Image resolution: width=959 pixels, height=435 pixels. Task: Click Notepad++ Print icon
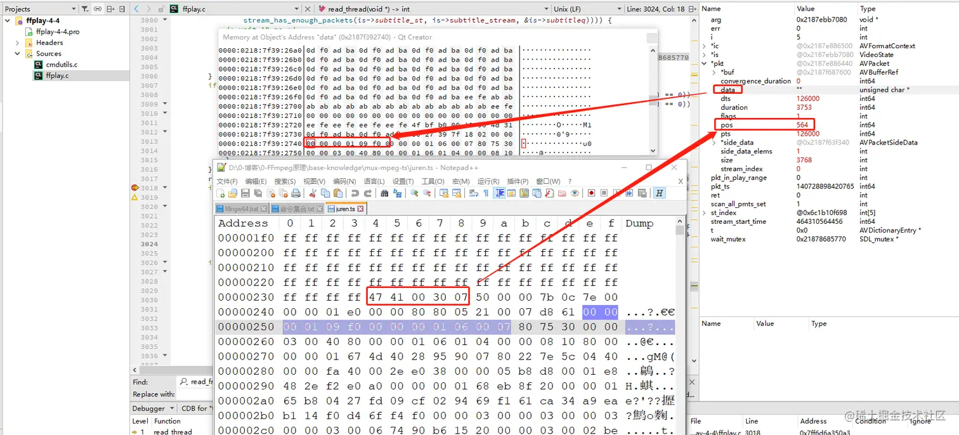296,193
